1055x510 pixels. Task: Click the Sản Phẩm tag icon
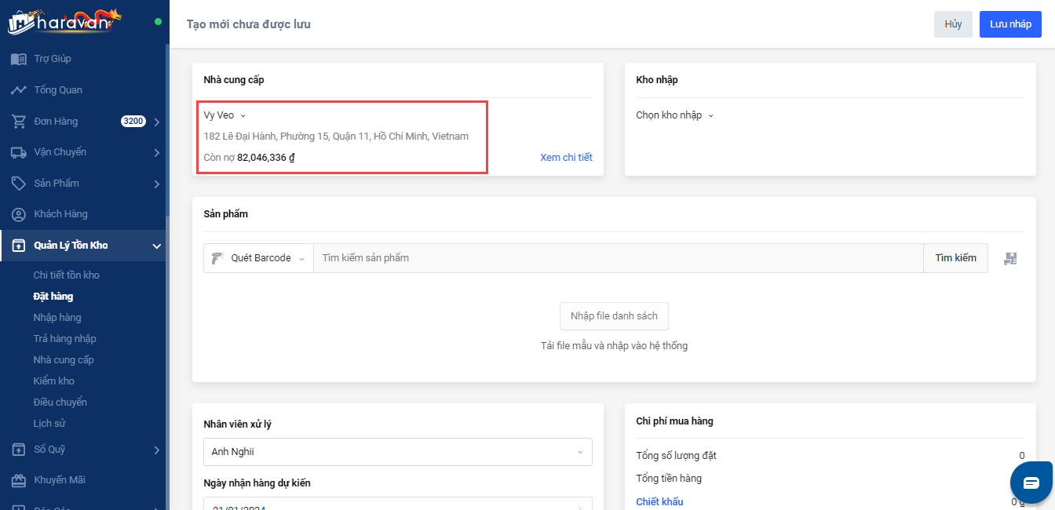coord(19,184)
